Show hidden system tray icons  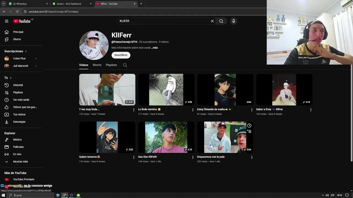323,195
